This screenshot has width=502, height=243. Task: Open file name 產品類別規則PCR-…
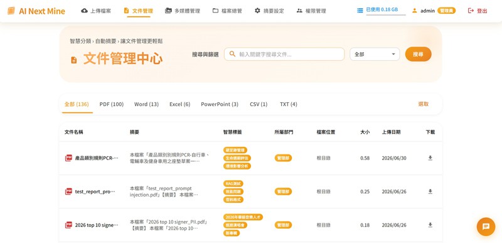click(97, 158)
